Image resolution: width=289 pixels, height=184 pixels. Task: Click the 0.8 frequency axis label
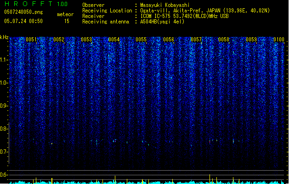[4, 129]
